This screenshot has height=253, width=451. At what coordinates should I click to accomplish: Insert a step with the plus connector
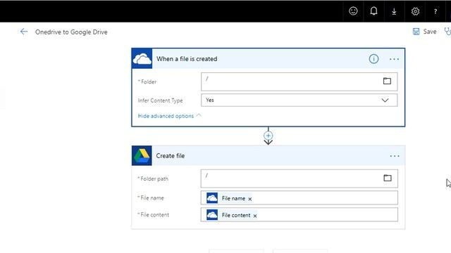pos(268,136)
